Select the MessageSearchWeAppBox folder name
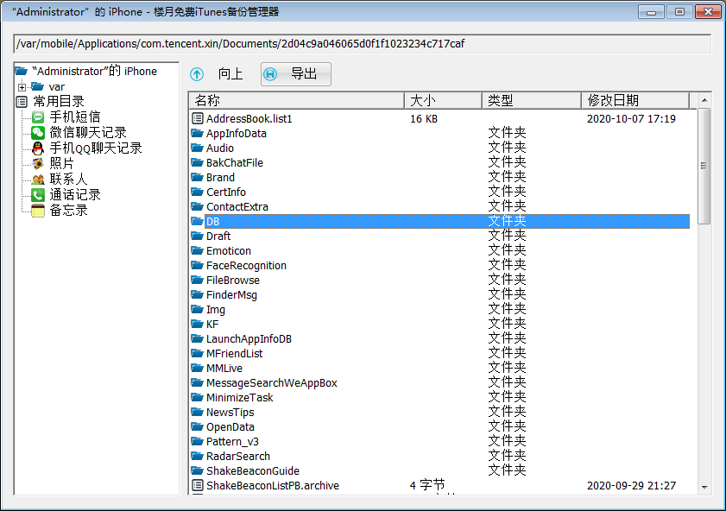Image resolution: width=726 pixels, height=511 pixels. pyautogui.click(x=272, y=382)
